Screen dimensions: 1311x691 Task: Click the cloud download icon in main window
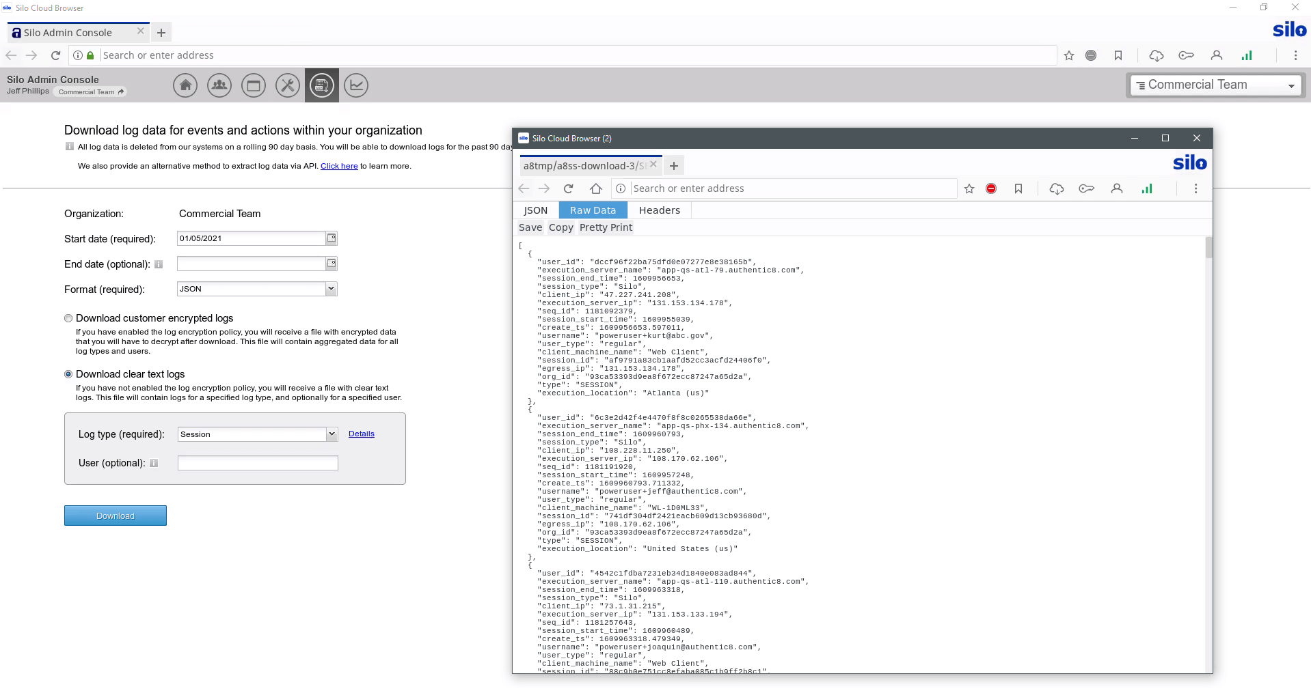1157,55
